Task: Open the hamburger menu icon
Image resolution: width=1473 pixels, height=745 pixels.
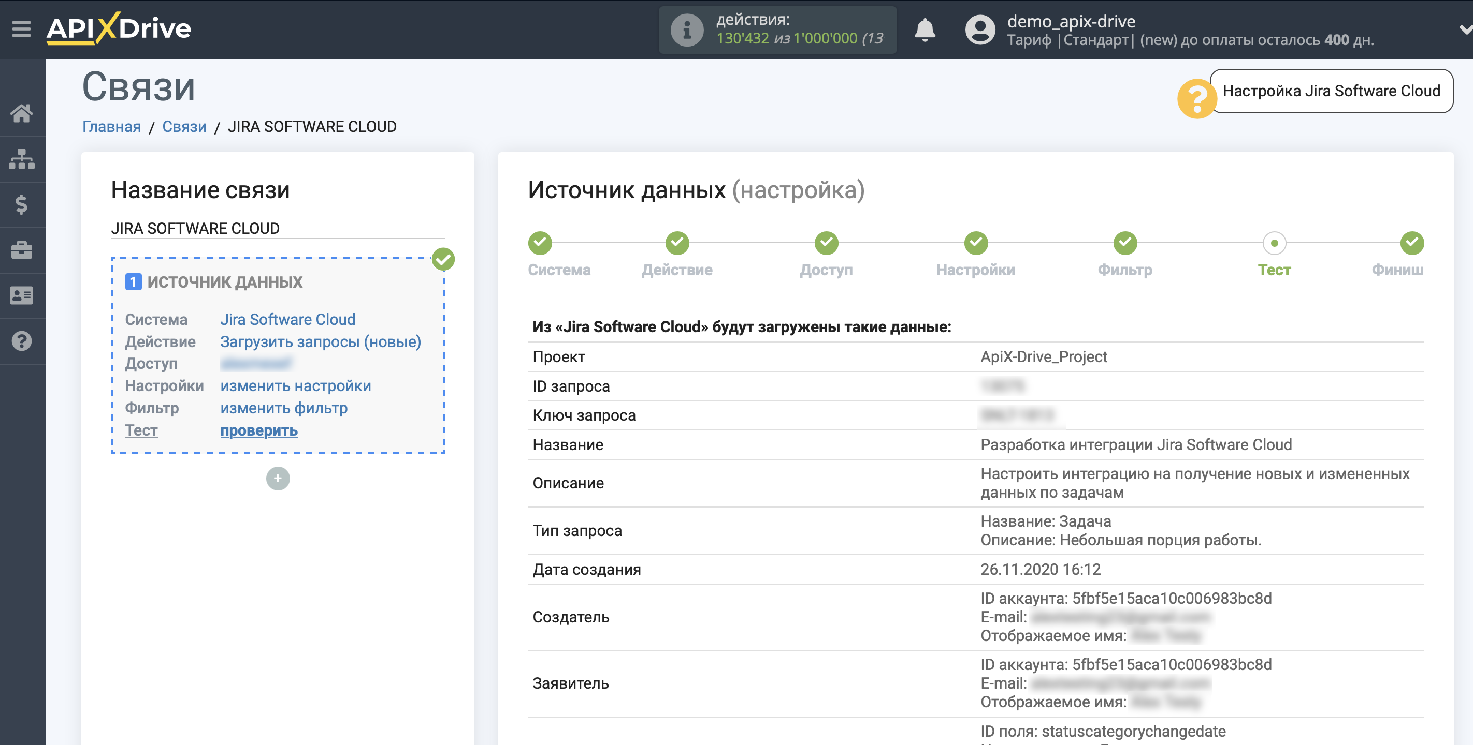Action: coord(22,28)
